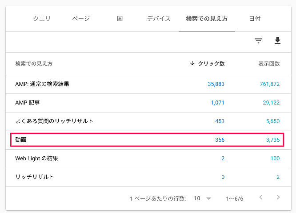Click the filter rows icon
296x213 pixels.
[258, 41]
